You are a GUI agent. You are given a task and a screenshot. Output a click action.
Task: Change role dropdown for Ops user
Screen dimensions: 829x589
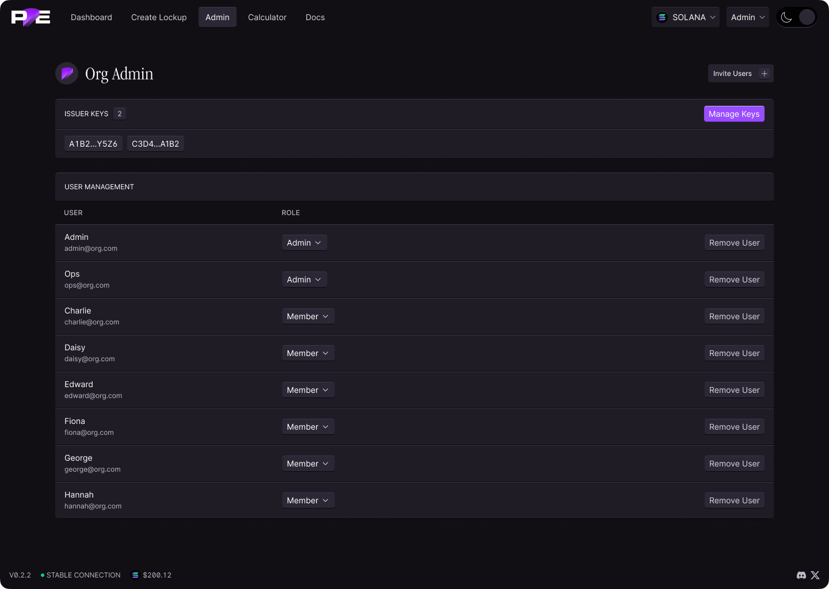304,280
